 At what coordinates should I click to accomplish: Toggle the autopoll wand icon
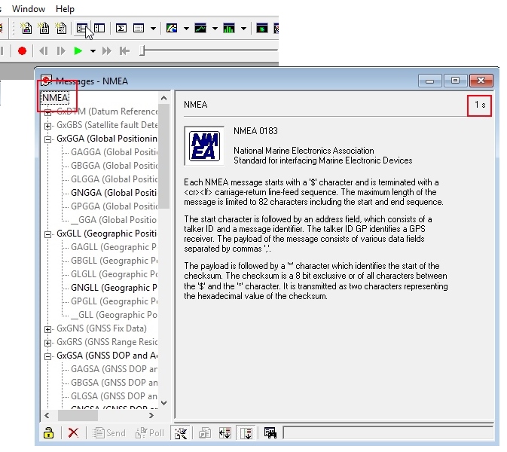[x=181, y=433]
